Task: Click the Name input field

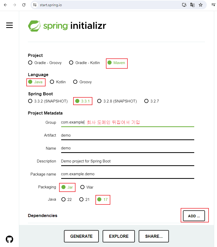Action: [x=128, y=148]
